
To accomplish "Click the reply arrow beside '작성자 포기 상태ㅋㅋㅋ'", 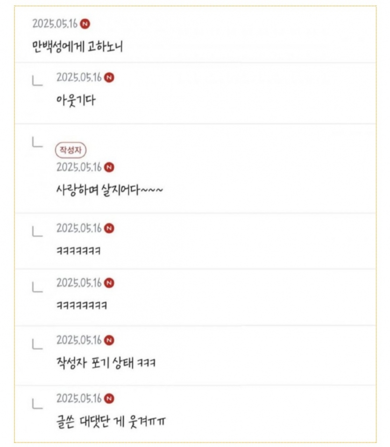I will click(37, 344).
